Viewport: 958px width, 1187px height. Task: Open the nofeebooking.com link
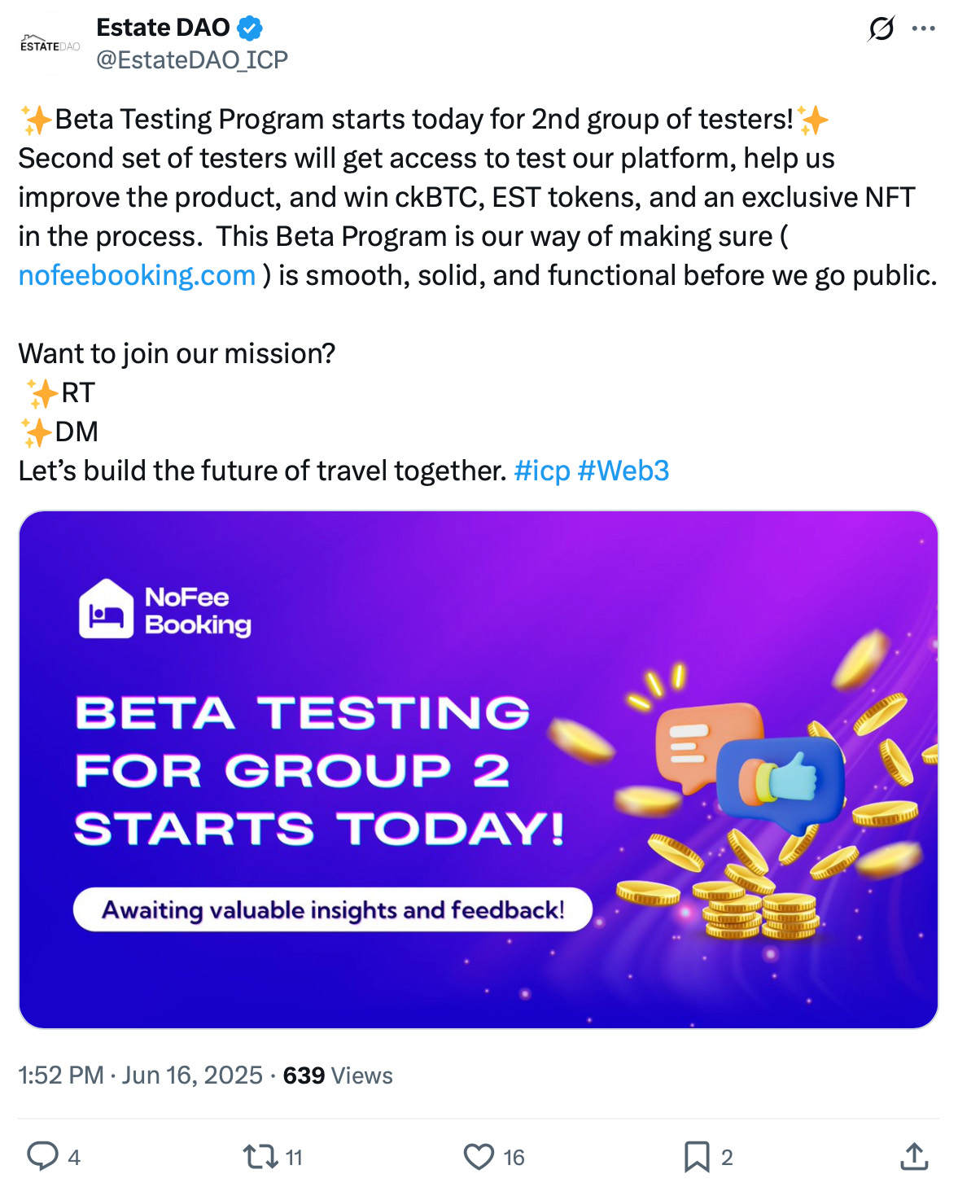[135, 275]
